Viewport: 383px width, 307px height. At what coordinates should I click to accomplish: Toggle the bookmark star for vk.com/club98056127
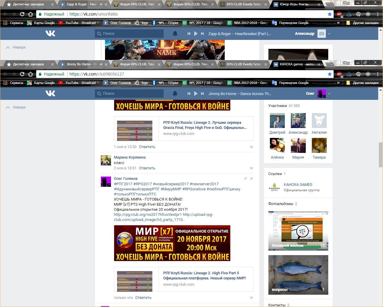pyautogui.click(x=329, y=74)
